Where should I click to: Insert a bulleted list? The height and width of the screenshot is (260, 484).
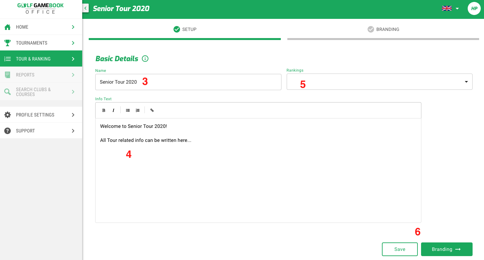tap(128, 110)
